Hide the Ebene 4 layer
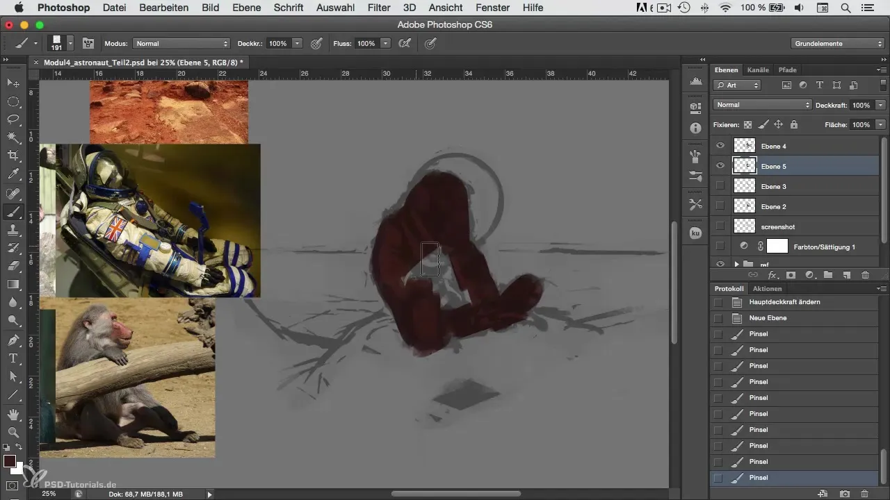890x500 pixels. point(720,146)
